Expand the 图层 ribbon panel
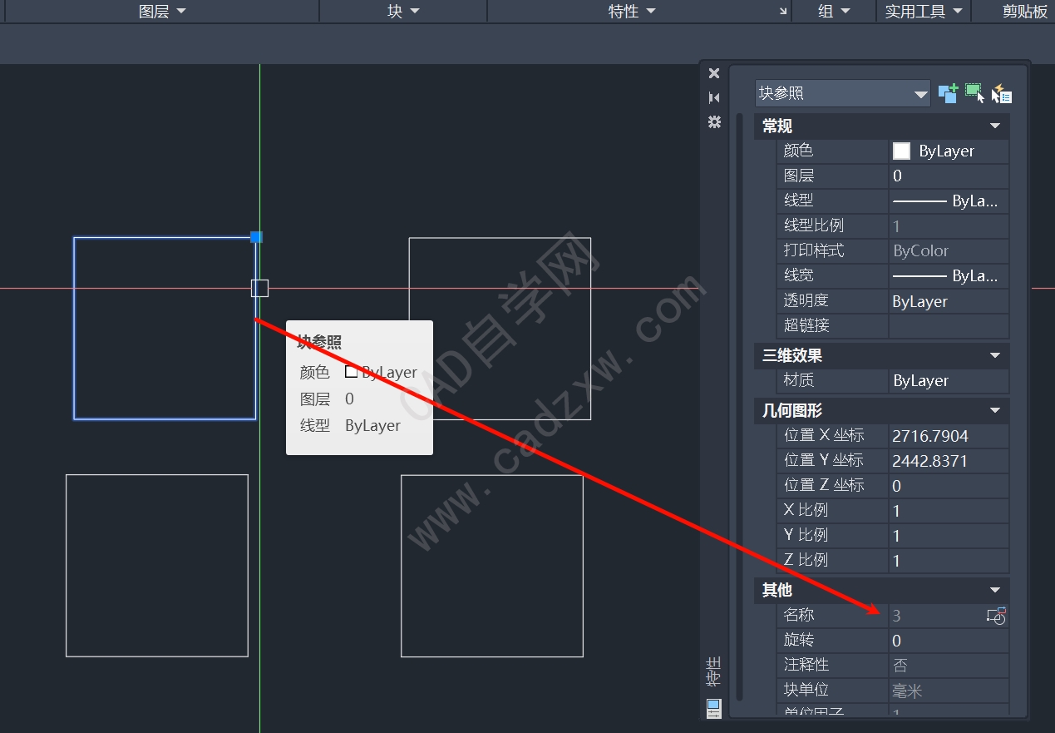Image resolution: width=1055 pixels, height=733 pixels. [162, 12]
